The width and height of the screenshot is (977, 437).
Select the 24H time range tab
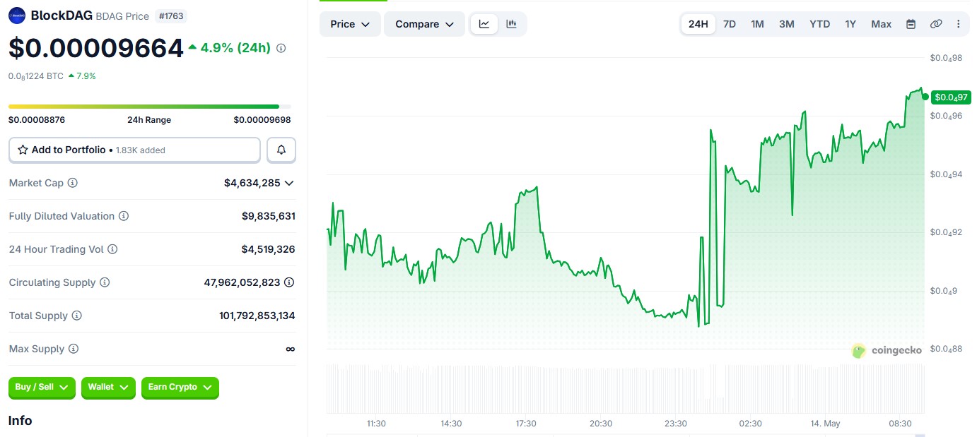pyautogui.click(x=698, y=24)
